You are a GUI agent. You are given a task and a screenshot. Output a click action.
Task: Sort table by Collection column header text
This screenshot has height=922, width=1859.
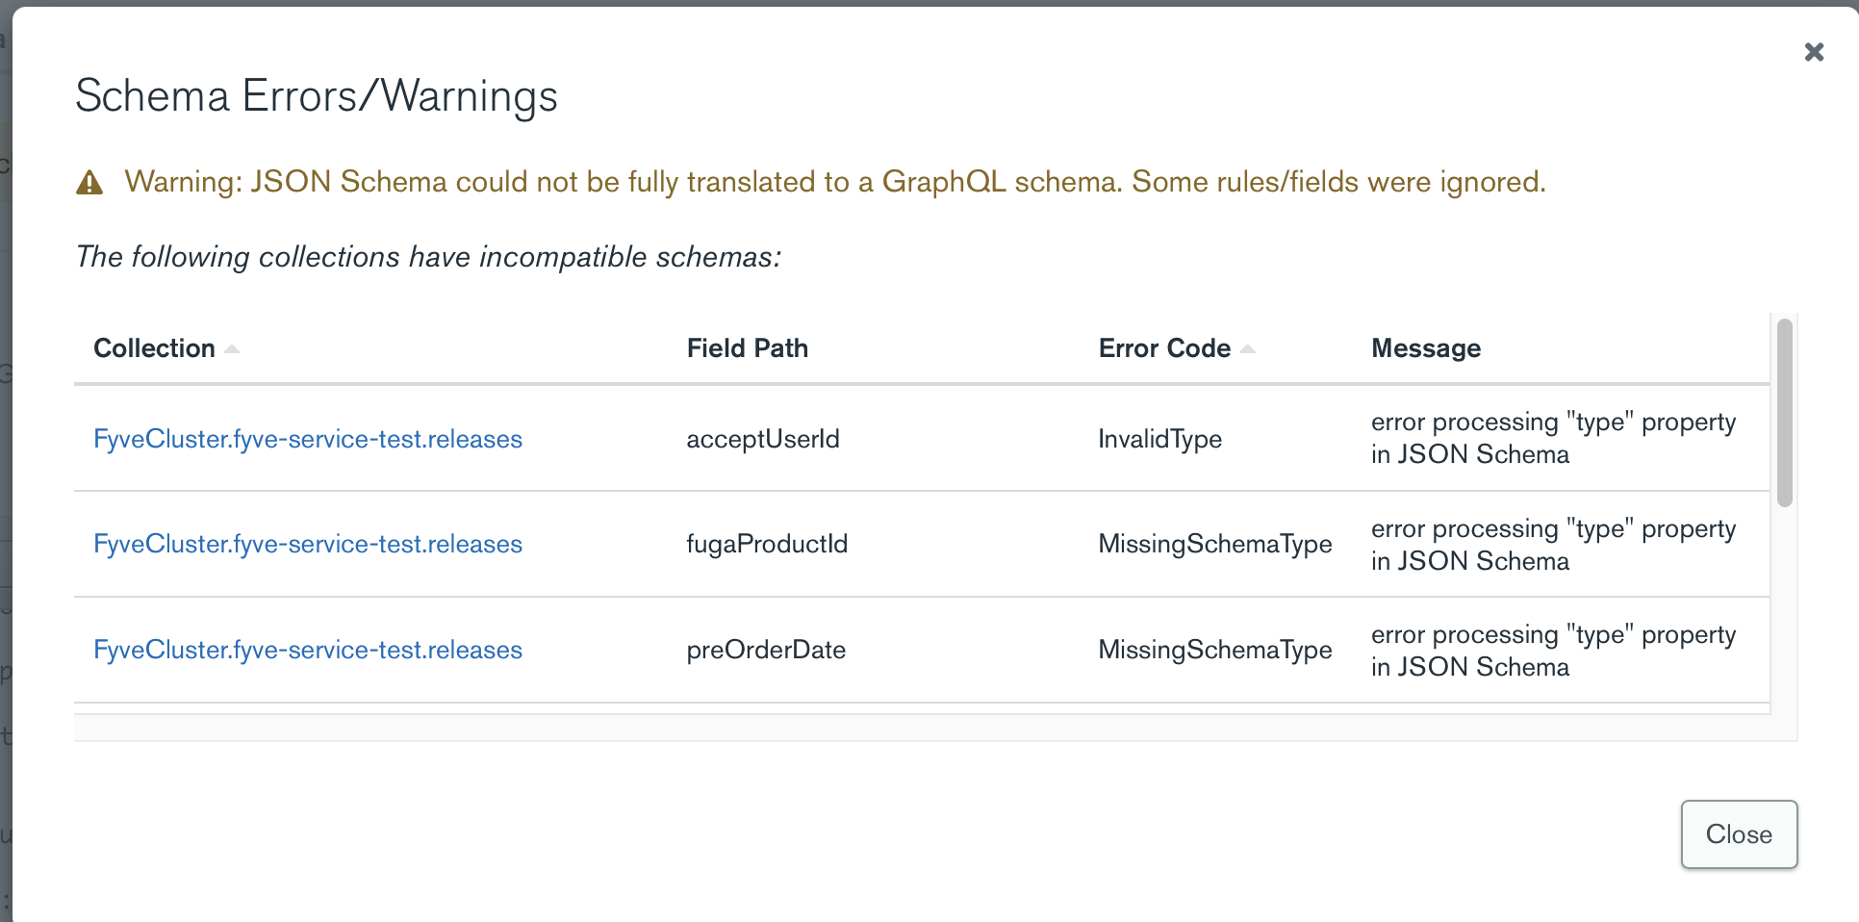(x=154, y=348)
